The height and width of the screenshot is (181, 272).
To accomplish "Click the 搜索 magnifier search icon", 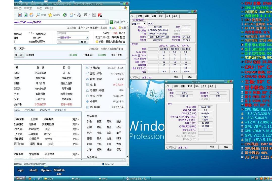I will pyautogui.click(x=38, y=15).
